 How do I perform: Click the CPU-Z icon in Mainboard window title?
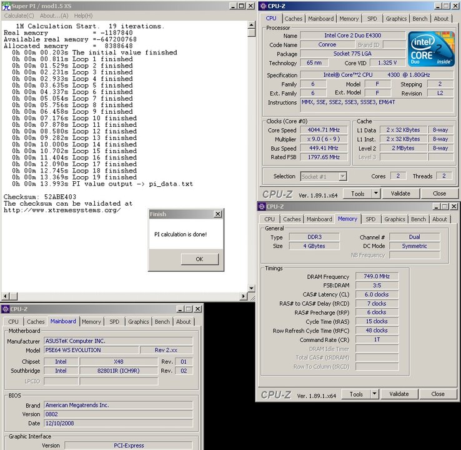(x=5, y=309)
